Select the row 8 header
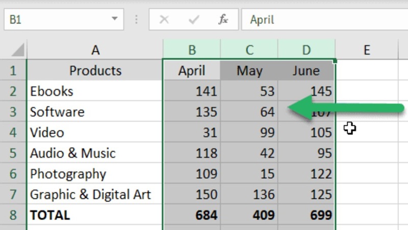 [x=13, y=215]
